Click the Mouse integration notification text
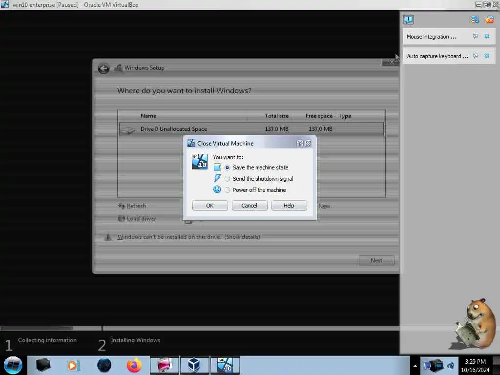Screen dimensions: 500x375 click(431, 37)
